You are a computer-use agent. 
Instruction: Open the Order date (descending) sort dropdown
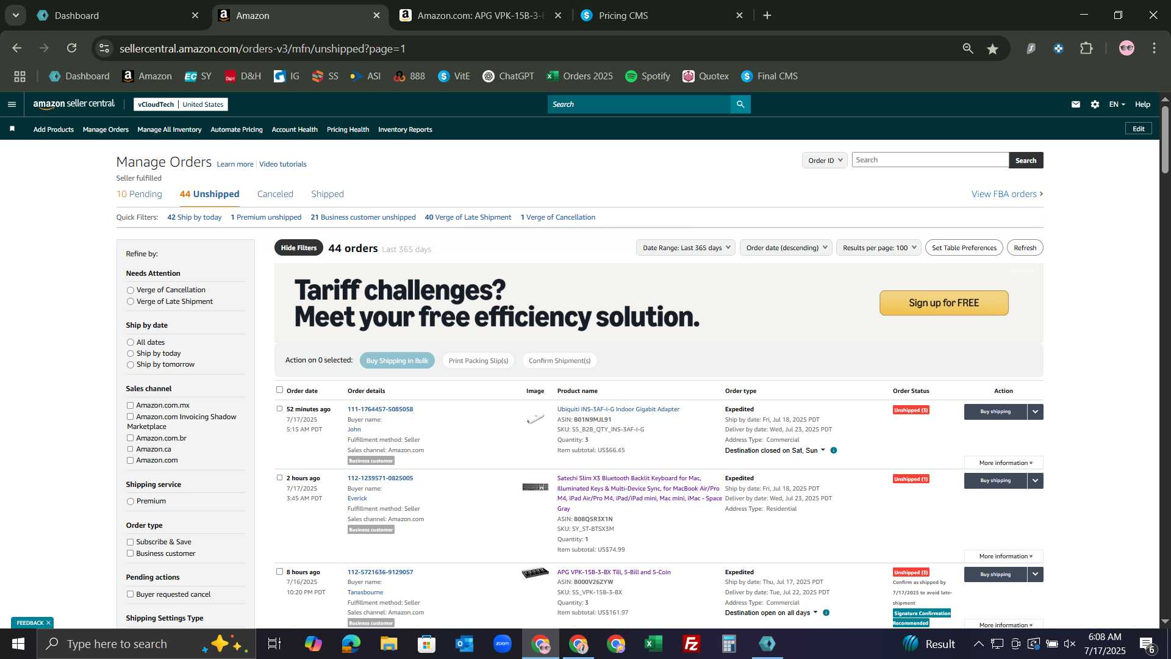[x=786, y=248]
